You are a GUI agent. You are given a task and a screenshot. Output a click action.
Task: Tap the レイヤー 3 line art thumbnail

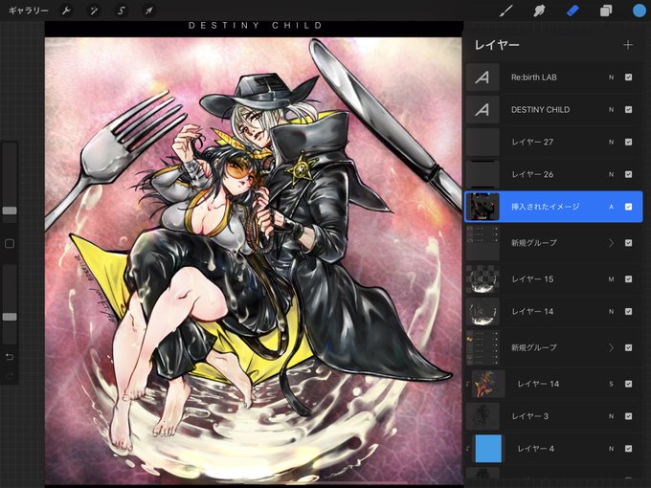pos(483,416)
